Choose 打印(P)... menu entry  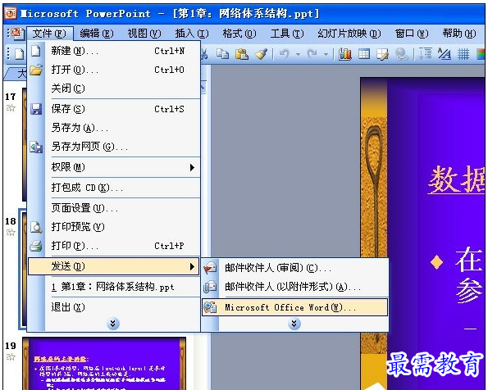pyautogui.click(x=114, y=246)
